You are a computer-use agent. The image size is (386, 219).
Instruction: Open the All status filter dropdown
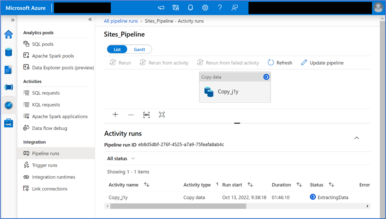pos(121,158)
